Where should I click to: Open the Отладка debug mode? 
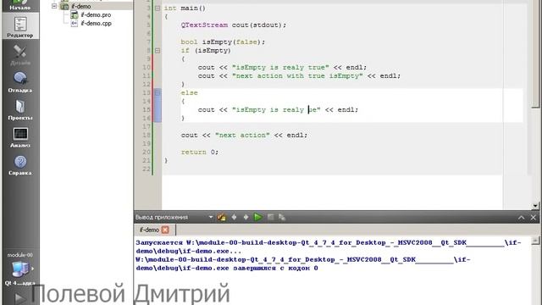(20, 82)
